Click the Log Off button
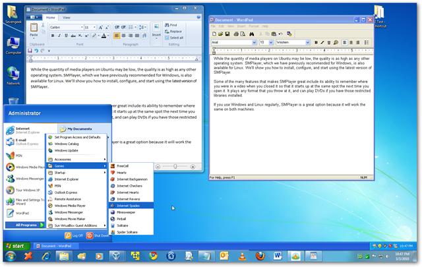This screenshot has width=422, height=267. click(73, 235)
